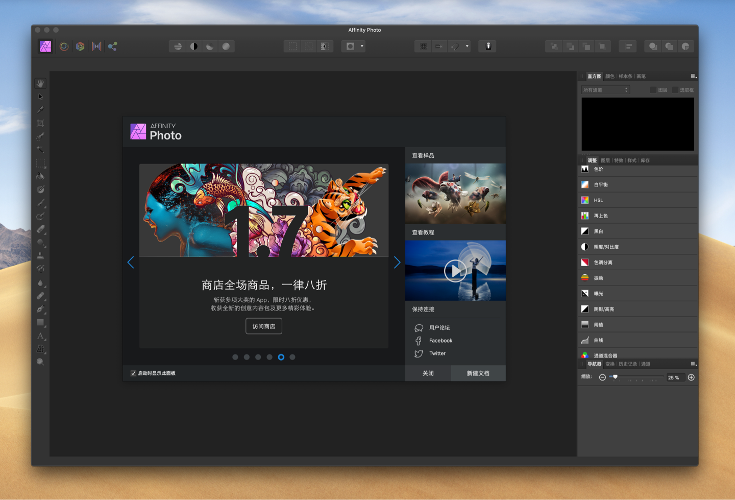Select the Color Picker eyedropper tool
This screenshot has height=500, width=735.
(40, 110)
